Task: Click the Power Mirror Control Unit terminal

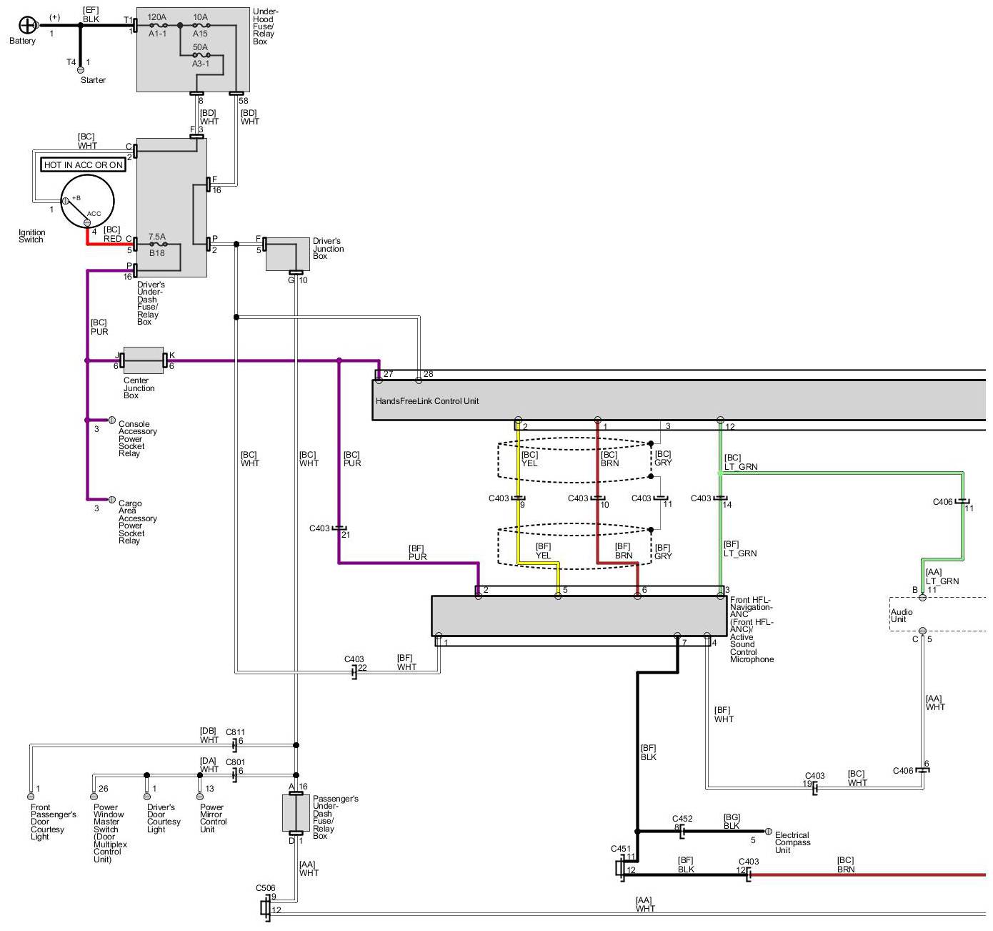Action: pyautogui.click(x=200, y=796)
